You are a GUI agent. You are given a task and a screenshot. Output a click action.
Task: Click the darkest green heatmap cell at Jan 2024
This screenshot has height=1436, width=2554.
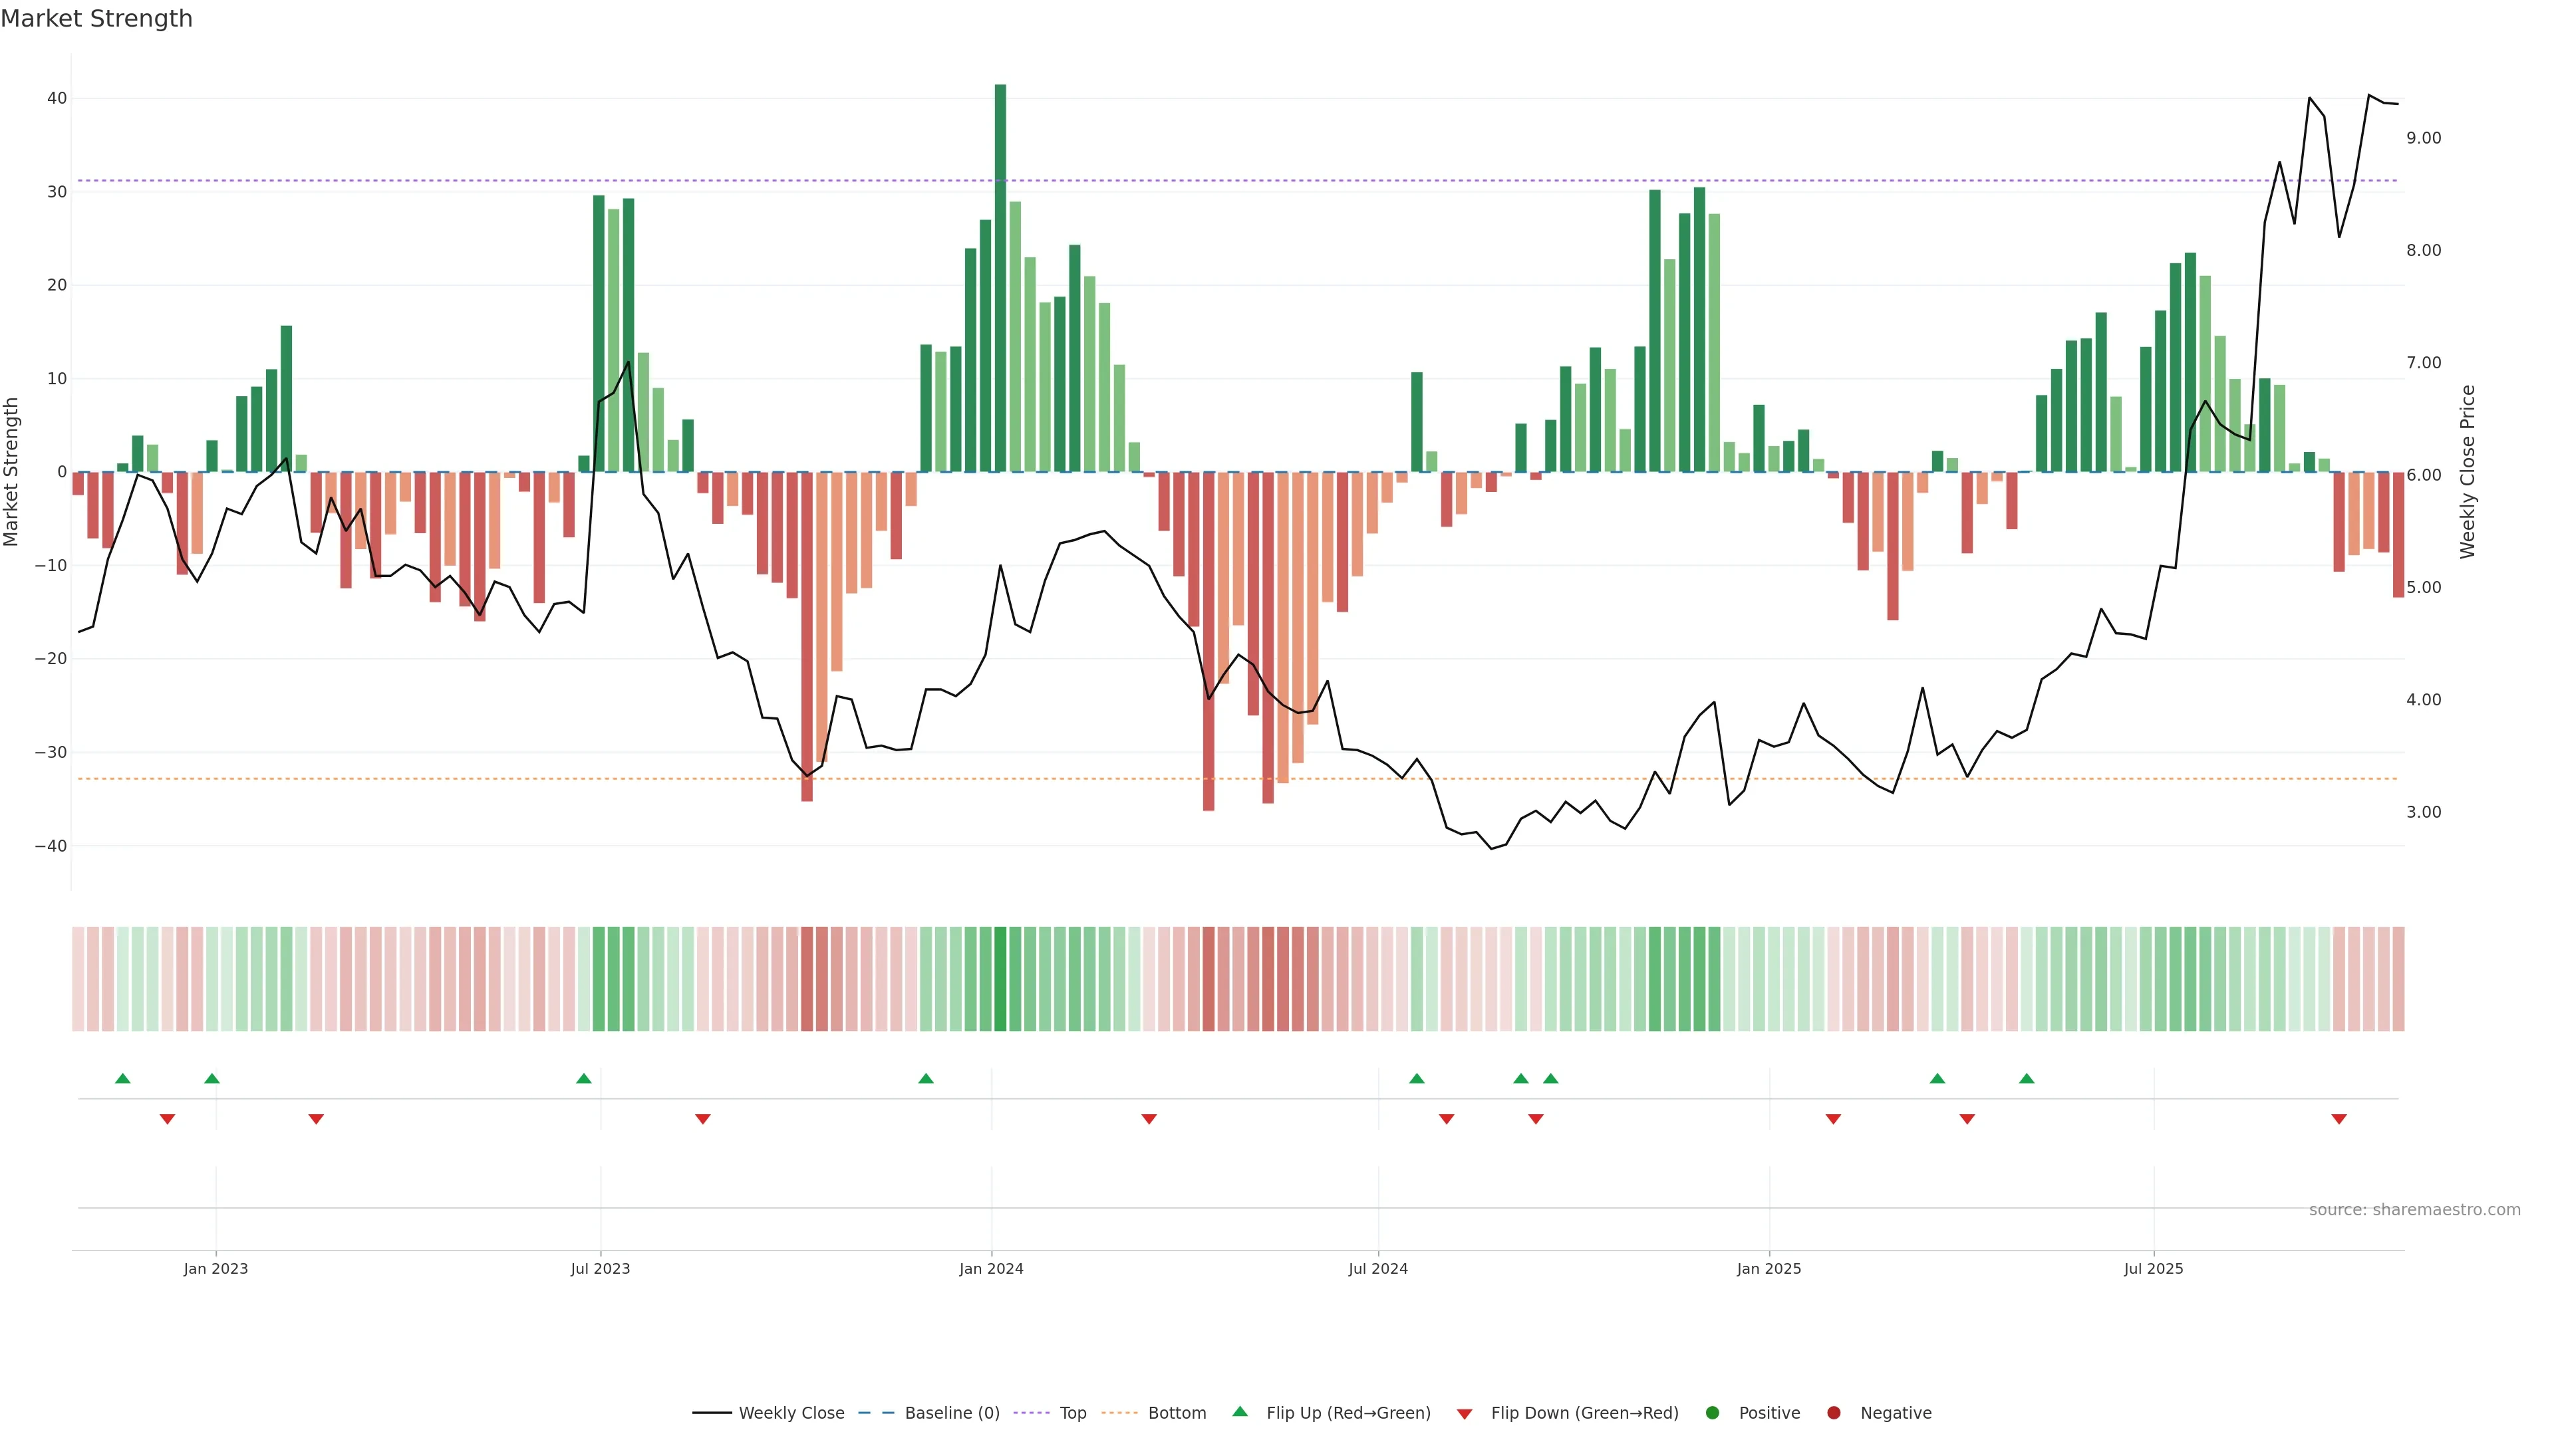coord(1000,978)
